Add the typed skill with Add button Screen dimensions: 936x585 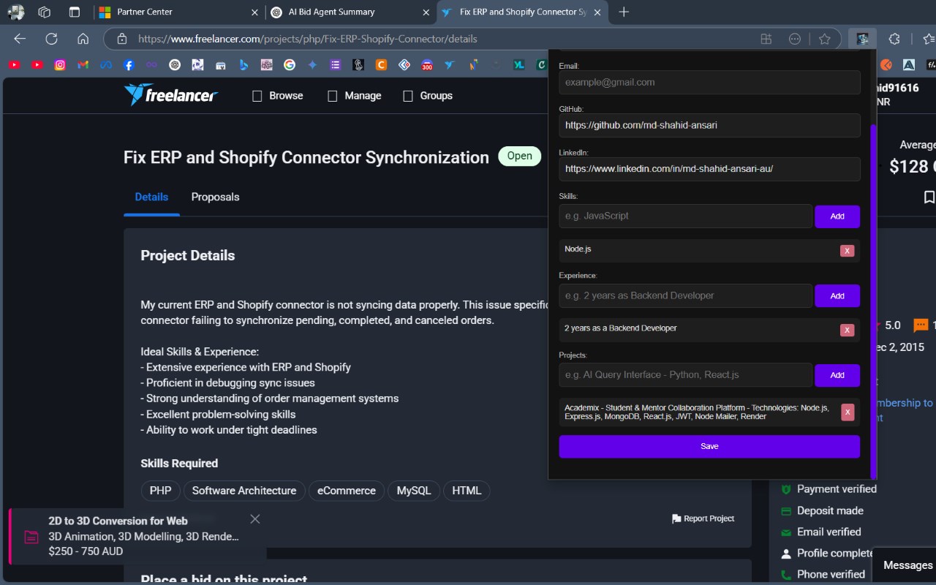[x=837, y=216]
